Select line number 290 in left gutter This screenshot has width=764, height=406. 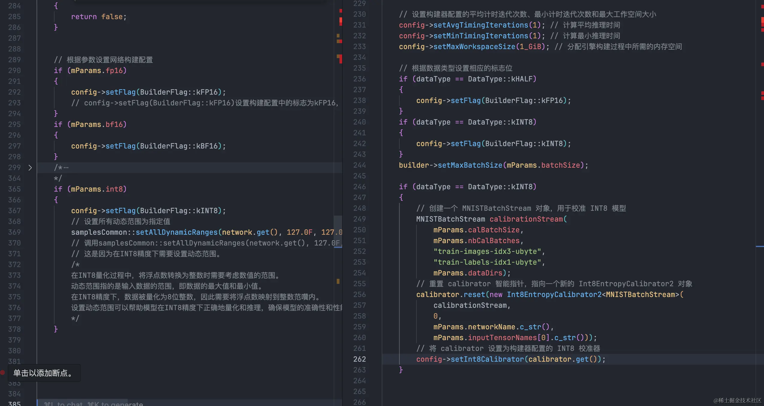tap(14, 70)
